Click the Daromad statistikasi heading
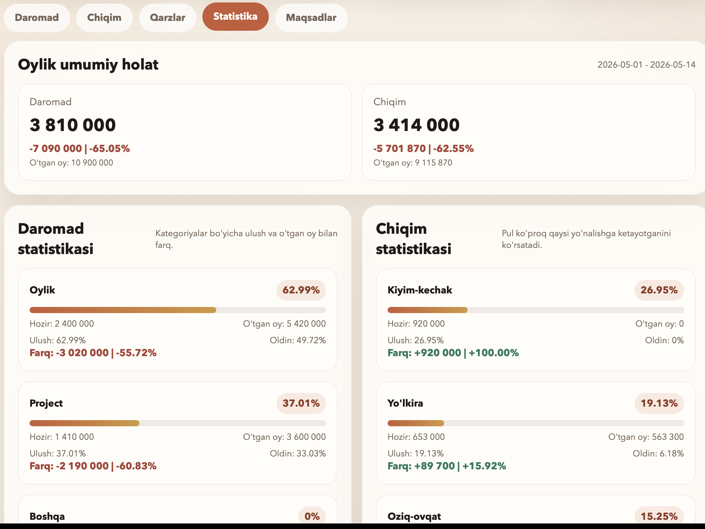705x529 pixels. point(55,239)
